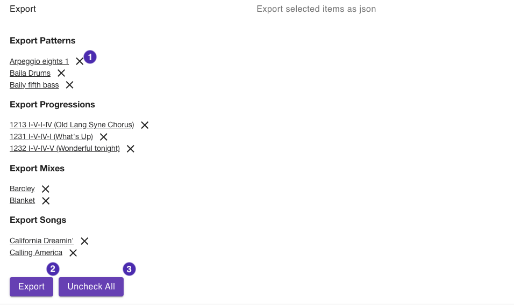Screen dimensions: 514x305
Task: Remove What's Up progression from export
Action: click(104, 137)
